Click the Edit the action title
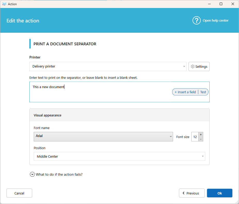The width and height of the screenshot is (239, 204). pyautogui.click(x=23, y=21)
